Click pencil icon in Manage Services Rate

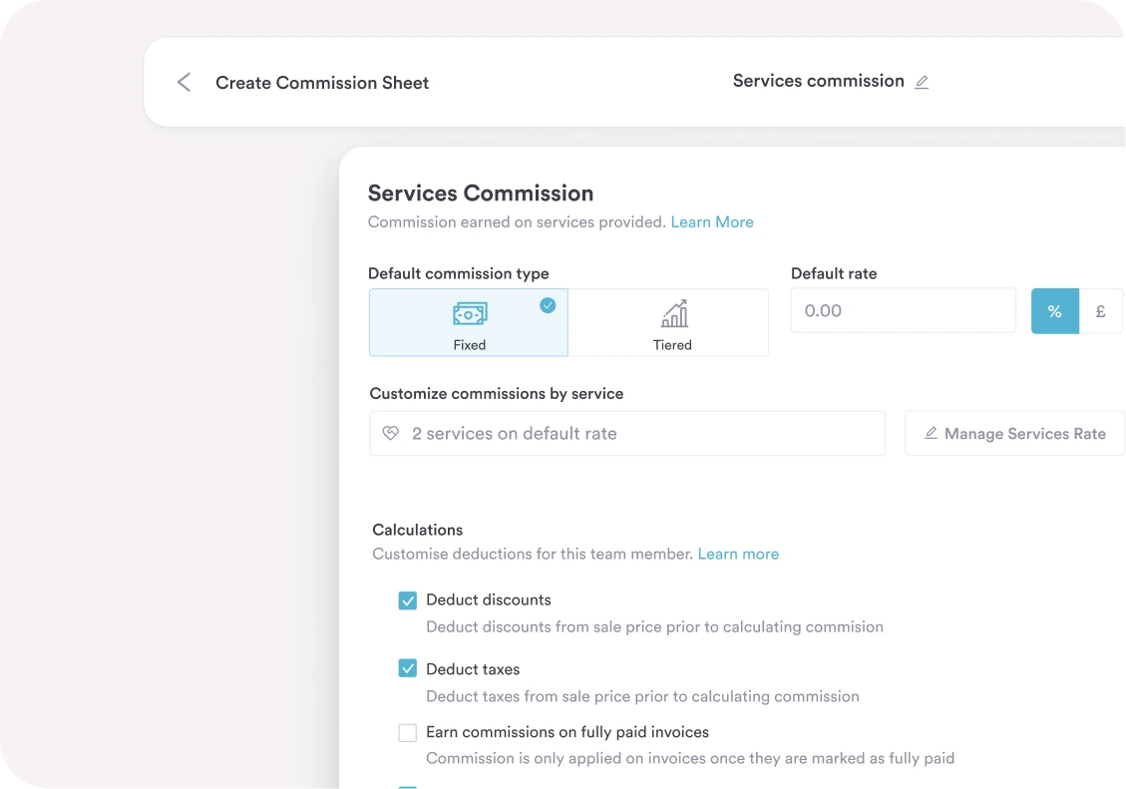931,434
